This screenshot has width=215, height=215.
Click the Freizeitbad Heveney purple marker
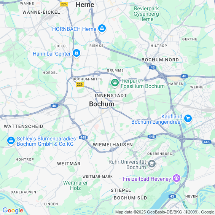[x=177, y=178]
